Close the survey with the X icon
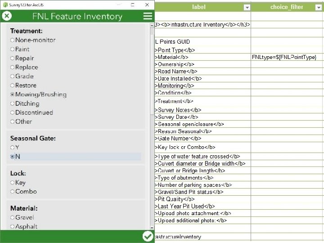The image size is (324, 243). 7,16
